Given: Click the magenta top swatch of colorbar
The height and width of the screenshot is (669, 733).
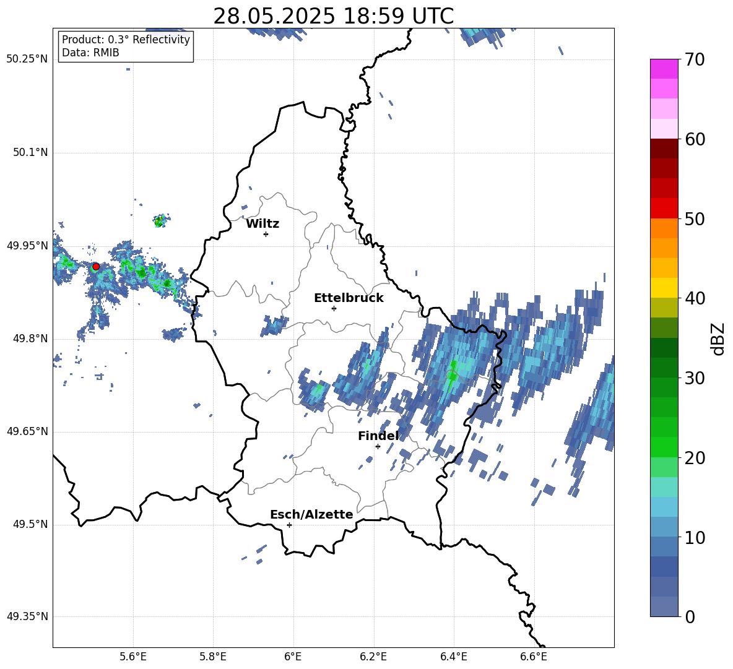Looking at the screenshot, I should tap(664, 69).
